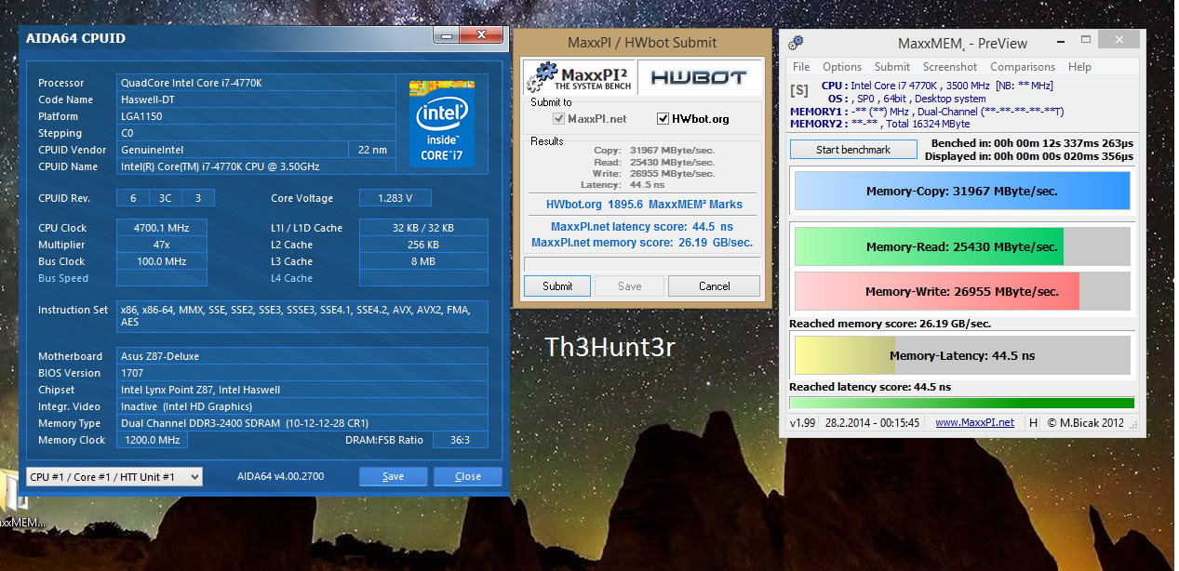Click the 22 nm process field

pyautogui.click(x=371, y=150)
